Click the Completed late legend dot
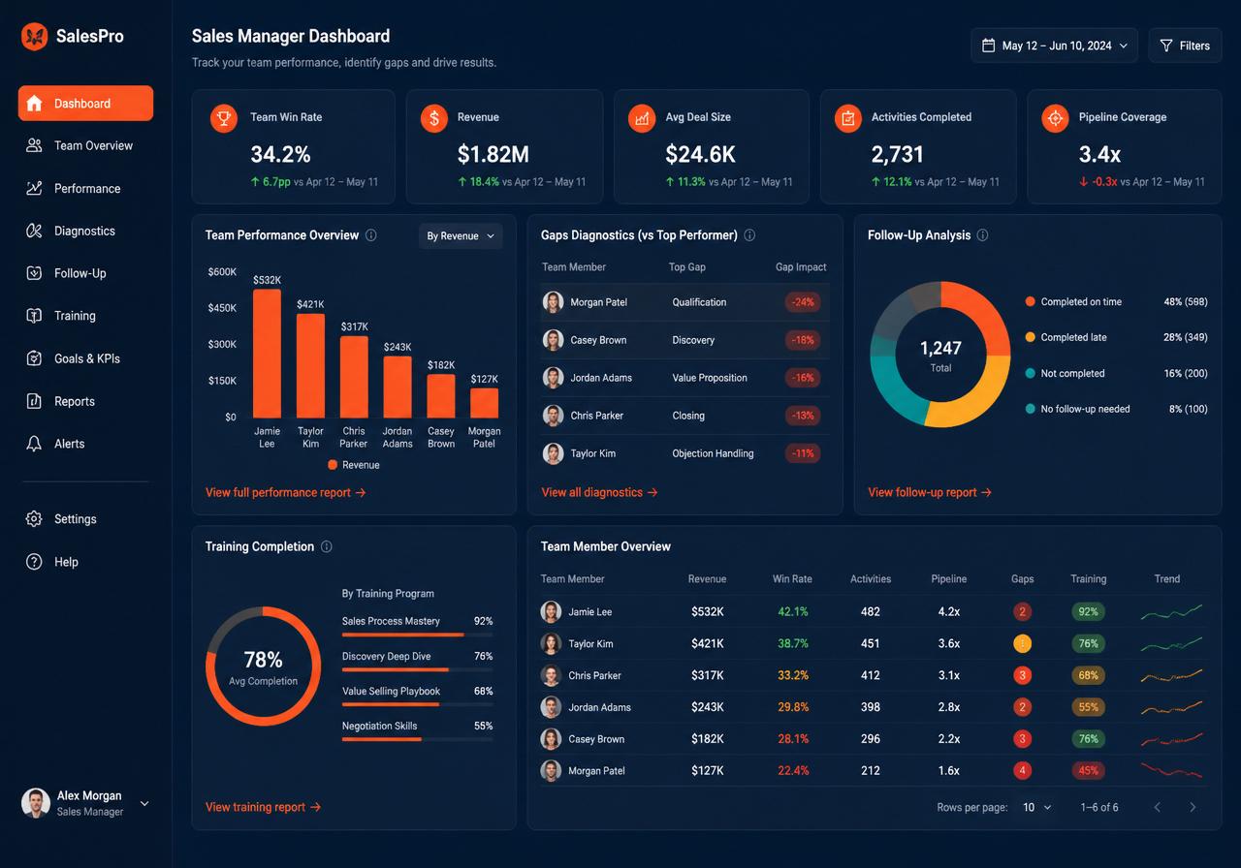The width and height of the screenshot is (1241, 868). coord(1030,337)
